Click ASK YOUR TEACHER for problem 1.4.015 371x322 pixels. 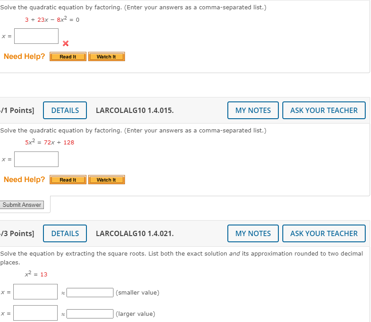tap(324, 110)
